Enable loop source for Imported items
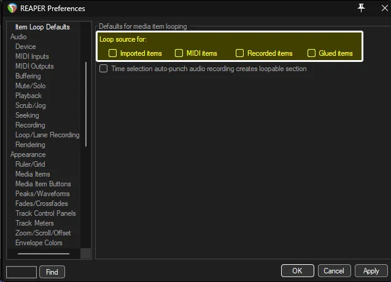Image resolution: width=391 pixels, height=282 pixels. click(112, 53)
